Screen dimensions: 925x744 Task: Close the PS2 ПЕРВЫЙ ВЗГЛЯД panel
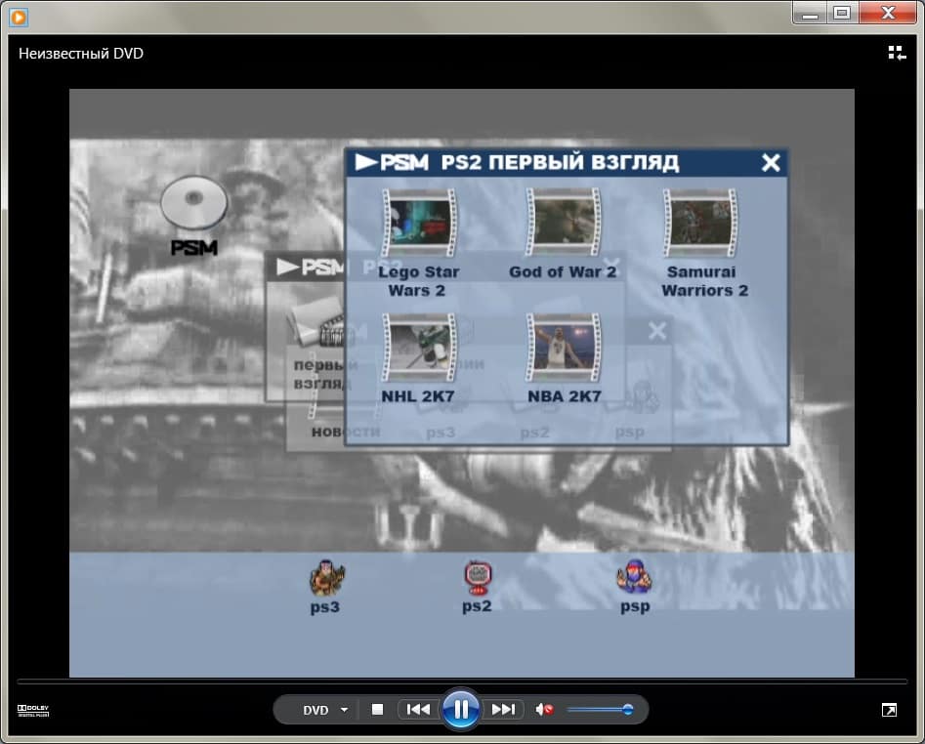tap(771, 162)
